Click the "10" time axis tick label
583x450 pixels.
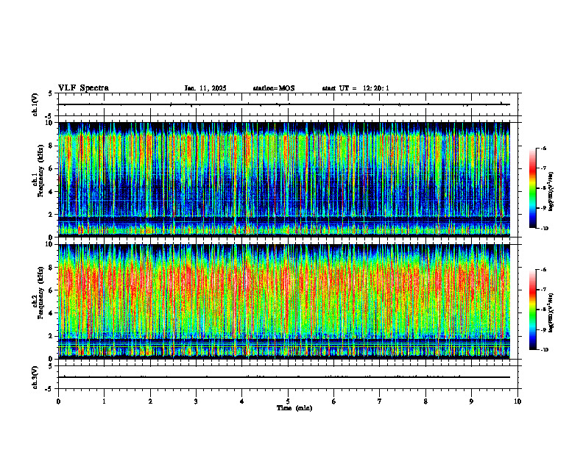517,401
